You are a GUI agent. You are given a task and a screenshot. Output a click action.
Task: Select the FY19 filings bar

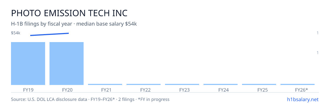point(28,64)
